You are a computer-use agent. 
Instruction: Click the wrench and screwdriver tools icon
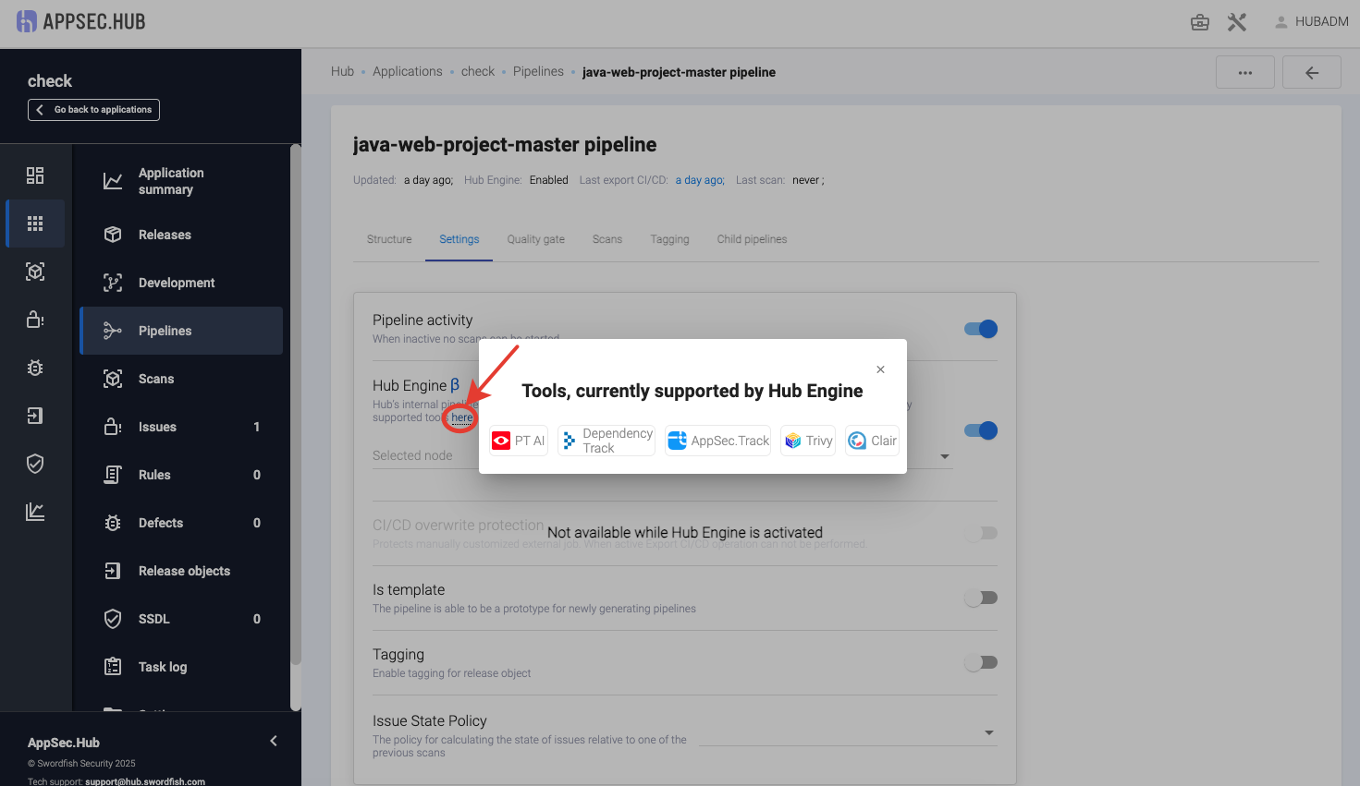pos(1237,22)
